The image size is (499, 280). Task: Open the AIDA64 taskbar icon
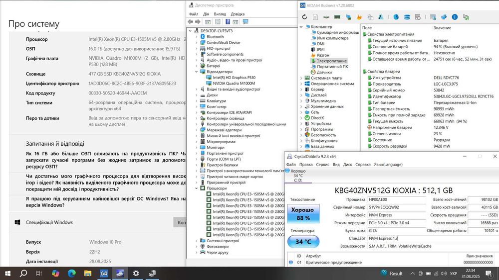(104, 274)
